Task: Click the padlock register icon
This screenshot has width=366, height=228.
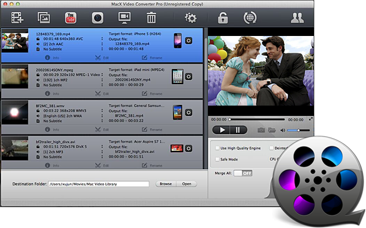Action: coord(223,18)
